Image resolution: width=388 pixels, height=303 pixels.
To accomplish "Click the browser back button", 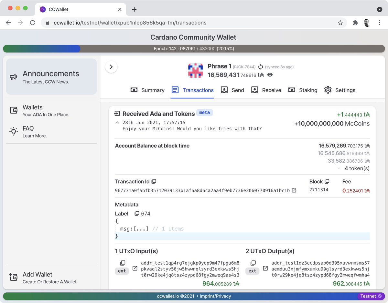I will pyautogui.click(x=8, y=23).
